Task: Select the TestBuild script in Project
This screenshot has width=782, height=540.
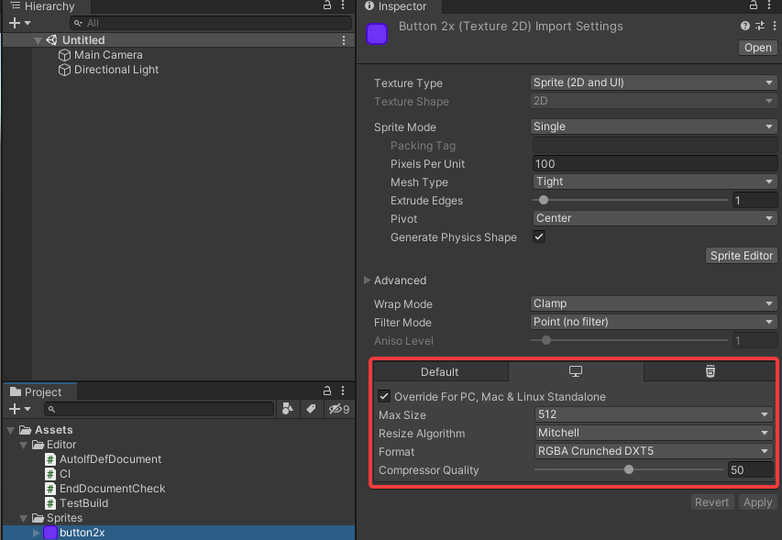Action: (83, 503)
